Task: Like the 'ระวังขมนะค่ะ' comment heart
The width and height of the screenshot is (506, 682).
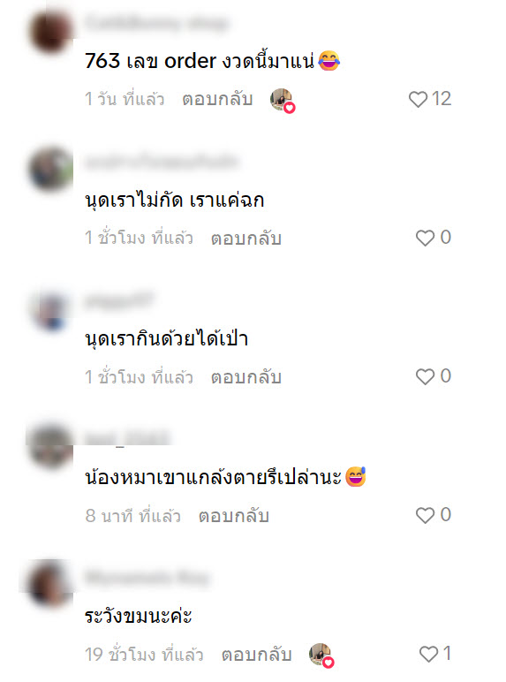Action: point(428,654)
